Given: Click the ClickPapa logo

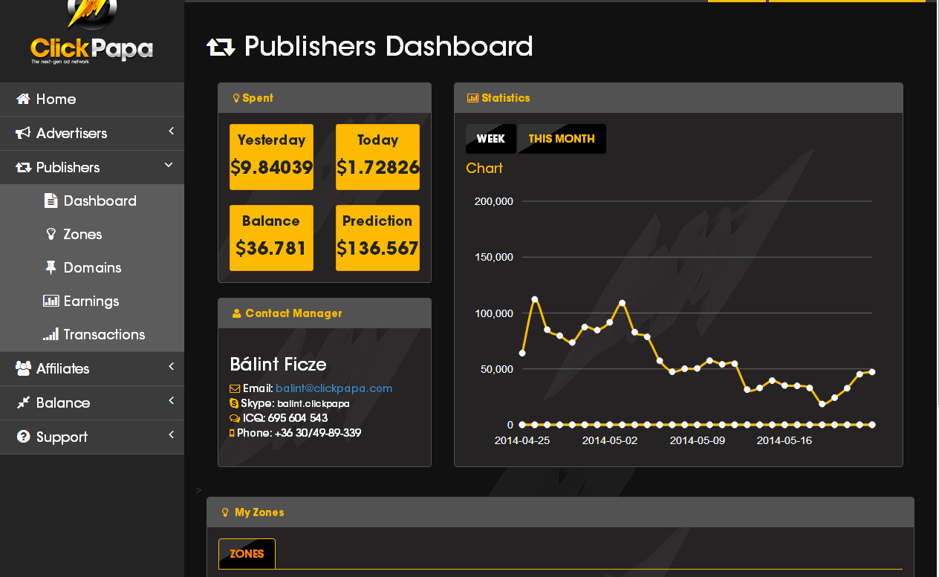Looking at the screenshot, I should (x=91, y=33).
